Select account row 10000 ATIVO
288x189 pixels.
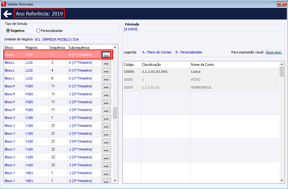pyautogui.click(x=201, y=79)
